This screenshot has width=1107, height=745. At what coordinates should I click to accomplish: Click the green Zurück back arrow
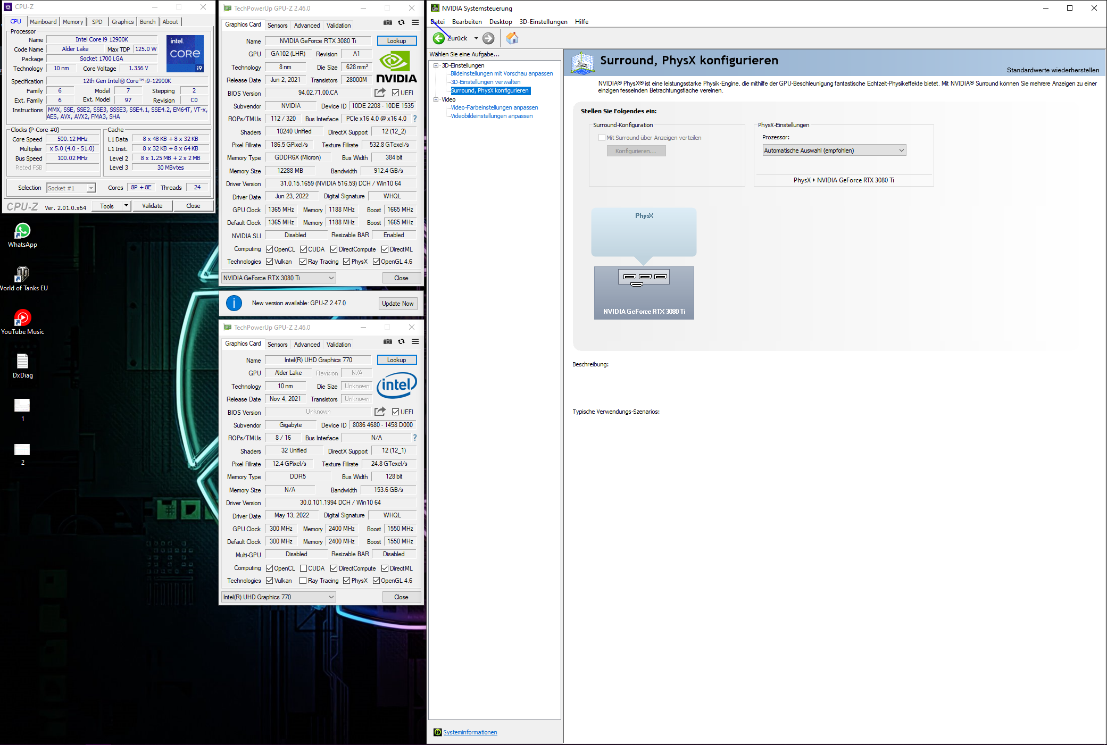[x=439, y=38]
